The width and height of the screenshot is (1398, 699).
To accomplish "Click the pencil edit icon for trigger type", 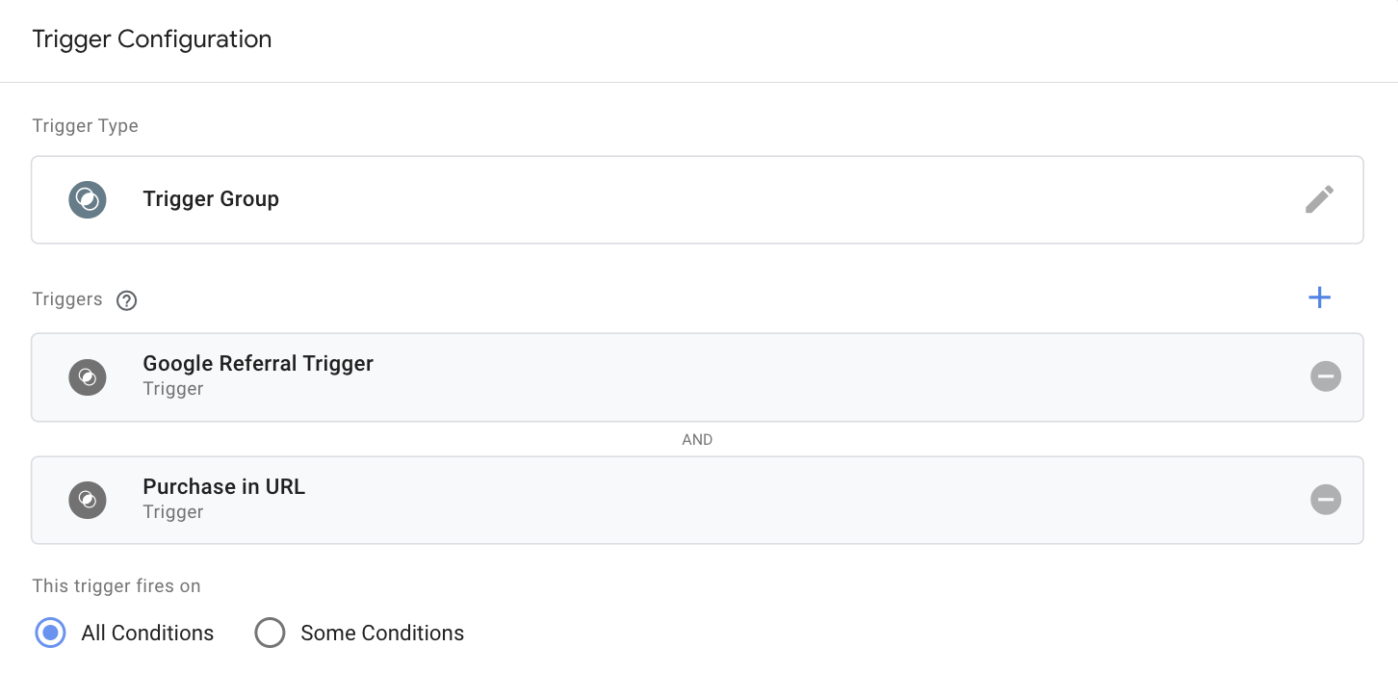I will [x=1319, y=199].
